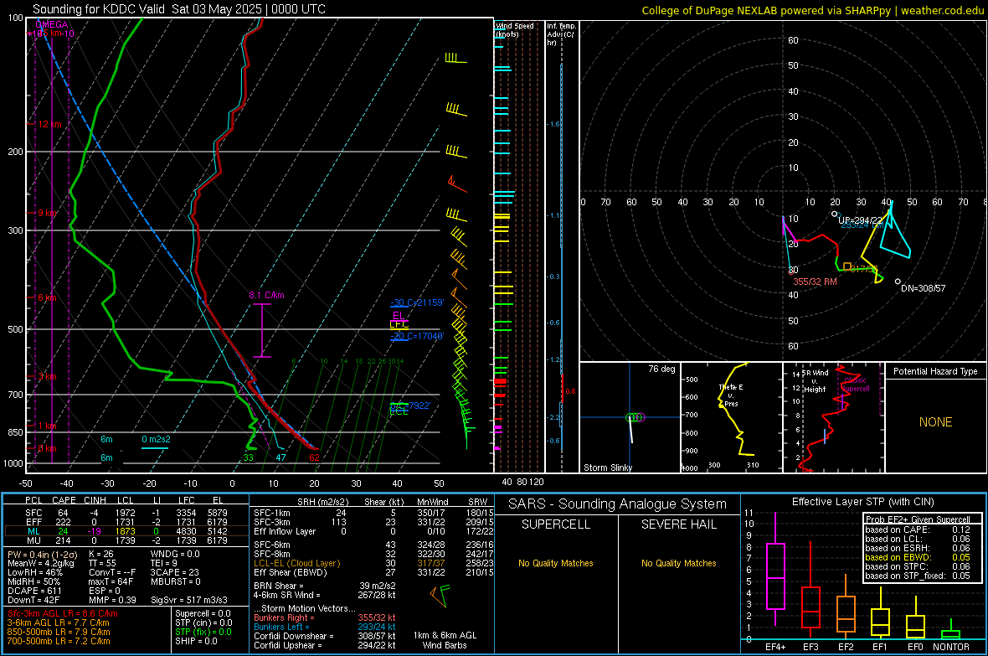This screenshot has width=988, height=656.
Task: Click the SigSvr = 517 m3/s3 value
Action: click(x=189, y=600)
